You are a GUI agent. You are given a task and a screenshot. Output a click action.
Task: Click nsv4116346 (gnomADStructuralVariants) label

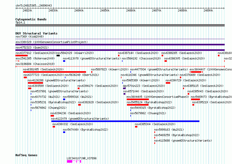pos(150,75)
